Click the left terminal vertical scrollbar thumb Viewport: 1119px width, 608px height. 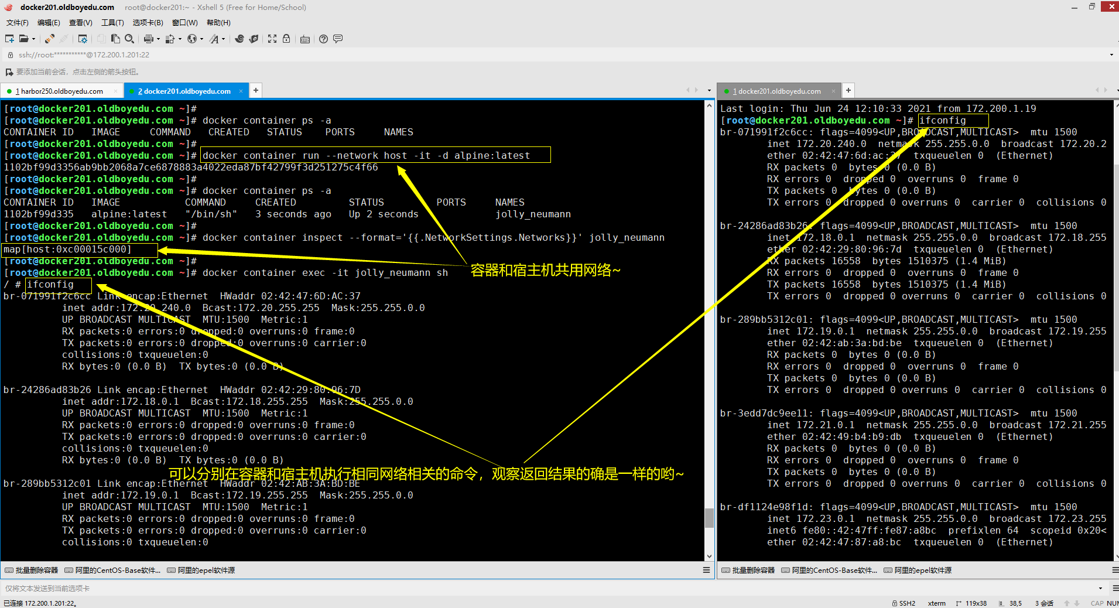click(x=709, y=518)
